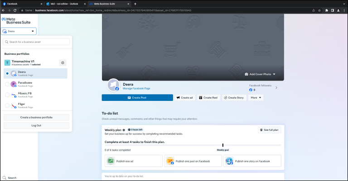Expand the More actions dropdown
This screenshot has width=348, height=181.
coord(256,98)
